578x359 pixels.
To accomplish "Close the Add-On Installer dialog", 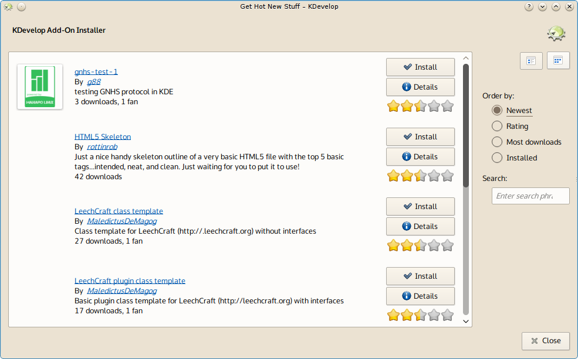I will 546,341.
